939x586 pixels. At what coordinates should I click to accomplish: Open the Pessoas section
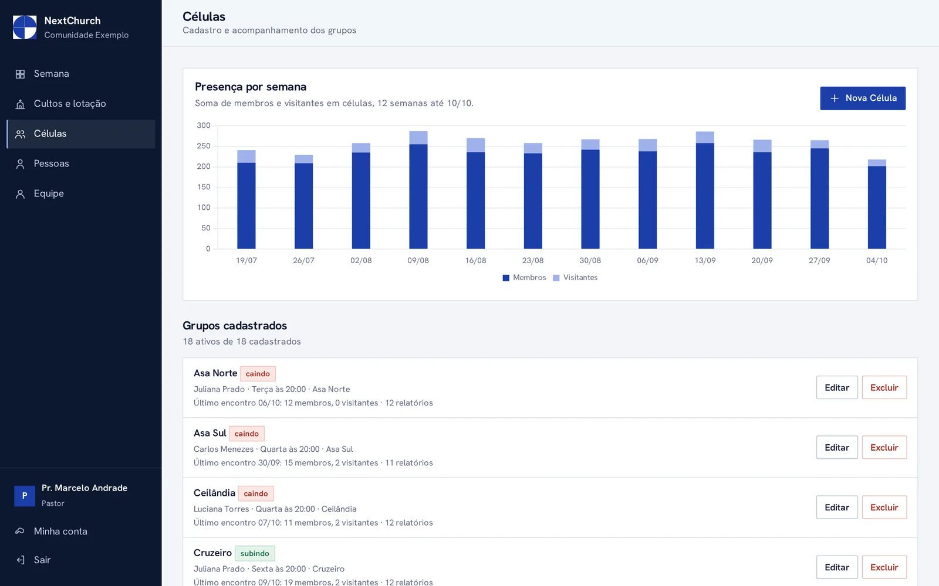[81, 163]
